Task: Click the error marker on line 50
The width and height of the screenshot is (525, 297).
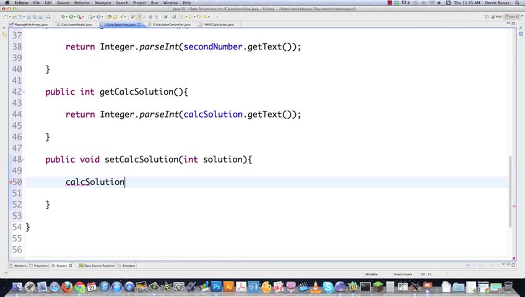Action: 11,182
